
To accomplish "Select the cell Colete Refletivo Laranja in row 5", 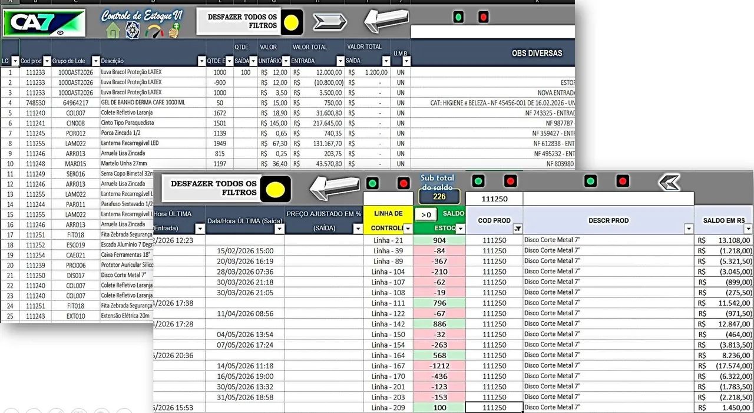I will click(x=153, y=113).
